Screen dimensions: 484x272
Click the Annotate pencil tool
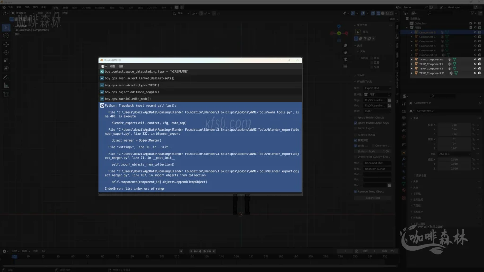[x=6, y=76]
